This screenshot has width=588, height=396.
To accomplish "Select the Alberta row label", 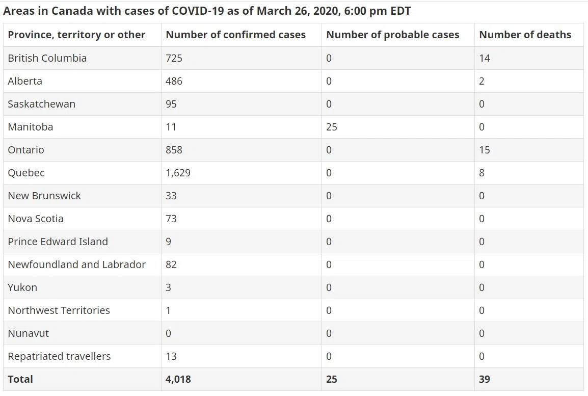I will pyautogui.click(x=25, y=81).
